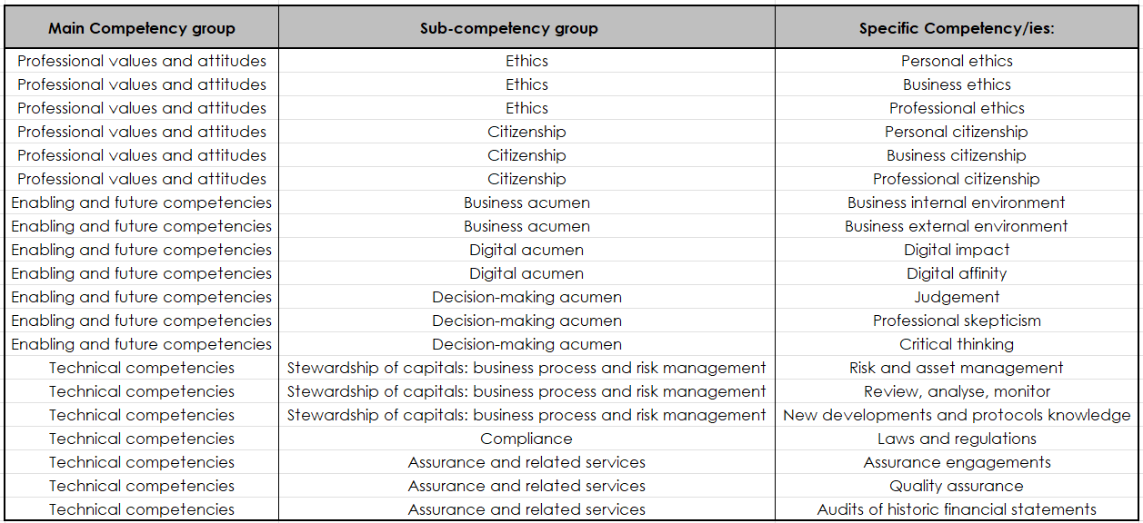This screenshot has width=1143, height=523.
Task: Click the Professional ethics cell
Action: tap(957, 108)
